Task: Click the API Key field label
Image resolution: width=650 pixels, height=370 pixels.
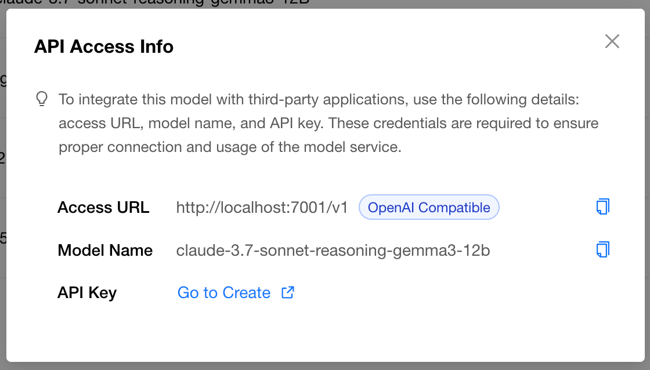Action: click(x=87, y=292)
